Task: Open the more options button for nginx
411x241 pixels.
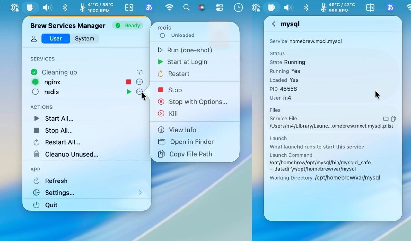Action: point(139,82)
